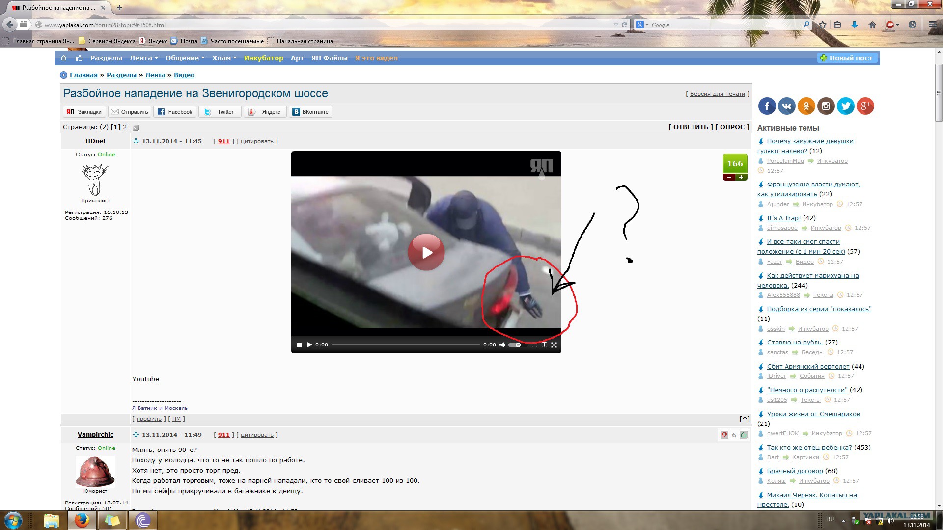Seek along the video progress bar
The width and height of the screenshot is (943, 530).
click(406, 345)
